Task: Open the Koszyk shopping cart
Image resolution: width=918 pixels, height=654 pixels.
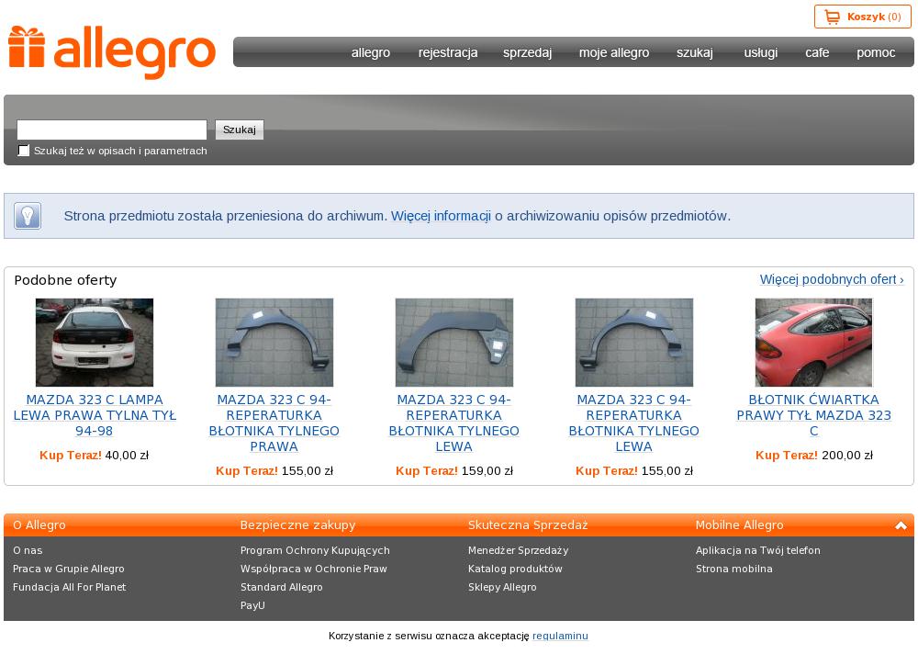Action: click(862, 17)
